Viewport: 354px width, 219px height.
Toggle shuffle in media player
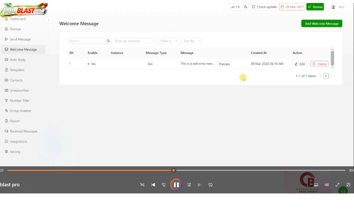point(142,185)
